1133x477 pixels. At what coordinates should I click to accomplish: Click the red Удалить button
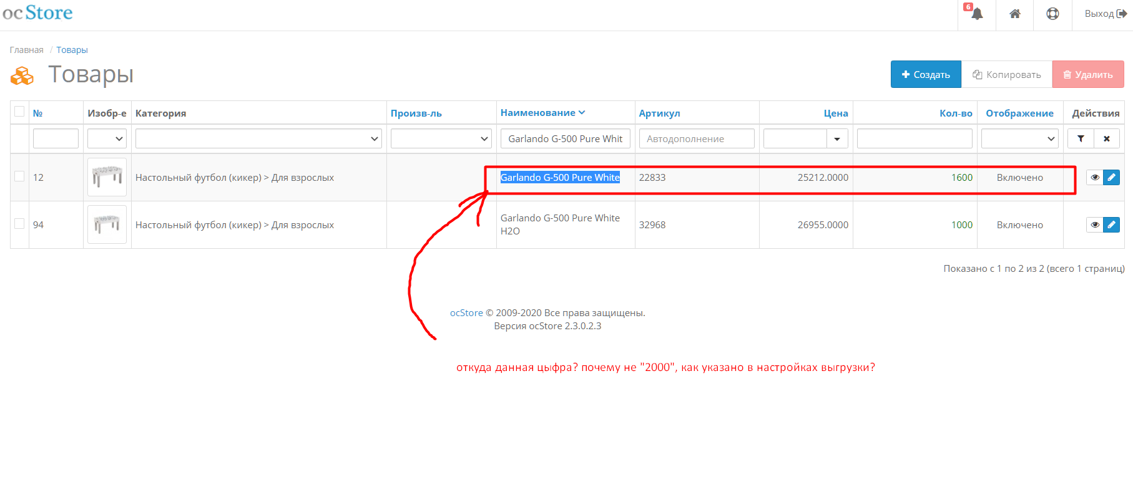[x=1088, y=74]
